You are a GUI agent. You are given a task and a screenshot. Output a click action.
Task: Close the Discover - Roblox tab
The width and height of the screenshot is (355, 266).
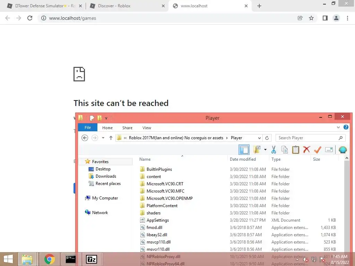[163, 6]
